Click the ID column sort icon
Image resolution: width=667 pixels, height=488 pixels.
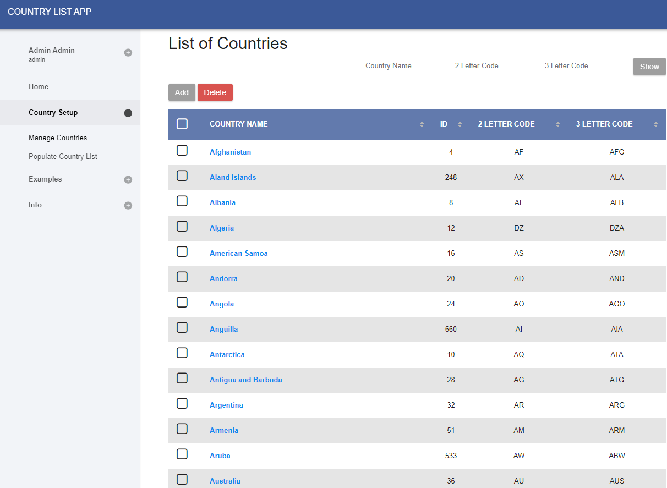(x=460, y=124)
